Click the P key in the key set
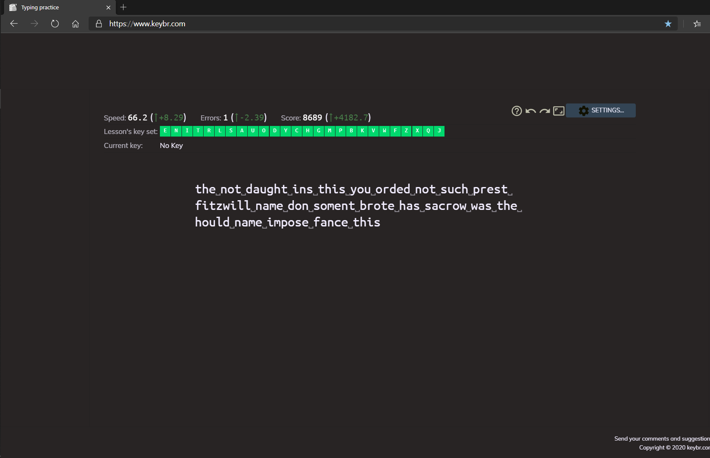The width and height of the screenshot is (710, 458). tap(341, 131)
